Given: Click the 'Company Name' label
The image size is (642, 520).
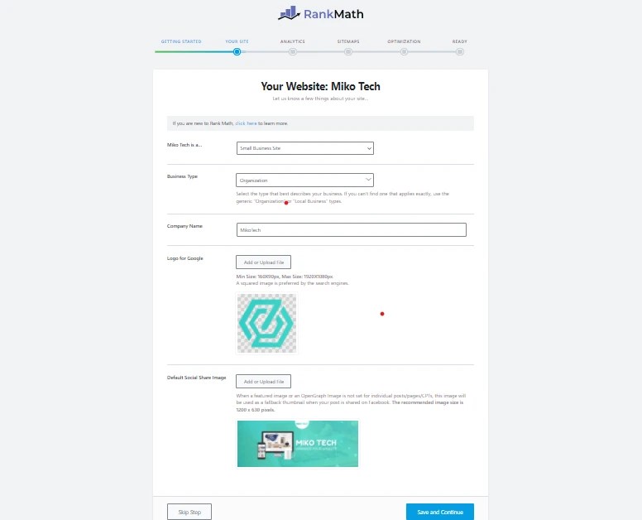Looking at the screenshot, I should pos(184,226).
